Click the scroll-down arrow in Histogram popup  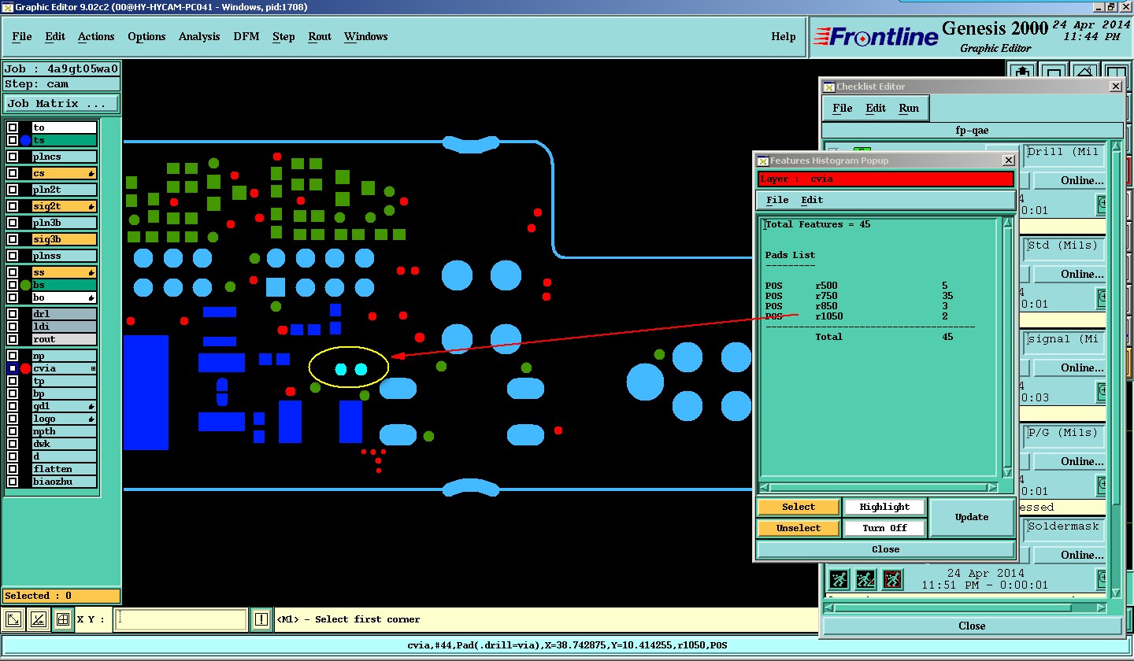coord(1007,472)
